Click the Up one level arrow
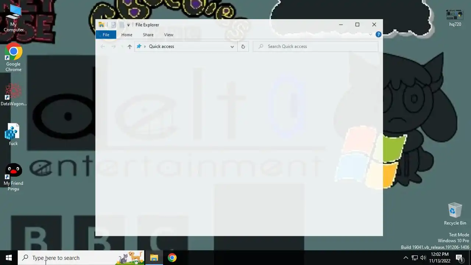This screenshot has height=265, width=471. coord(130,46)
